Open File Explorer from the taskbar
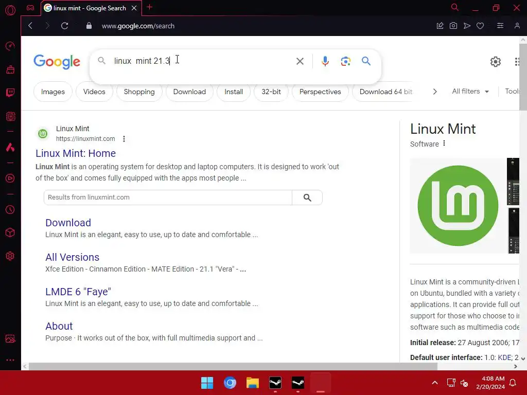This screenshot has height=395, width=527. click(x=252, y=383)
